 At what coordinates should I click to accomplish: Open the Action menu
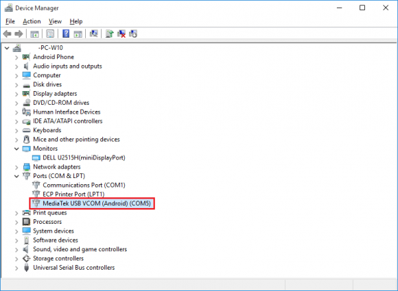click(x=32, y=21)
